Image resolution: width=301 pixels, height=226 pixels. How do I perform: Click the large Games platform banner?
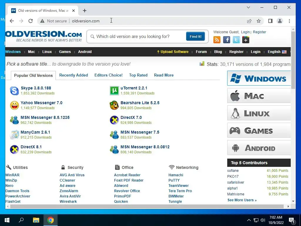pyautogui.click(x=259, y=130)
